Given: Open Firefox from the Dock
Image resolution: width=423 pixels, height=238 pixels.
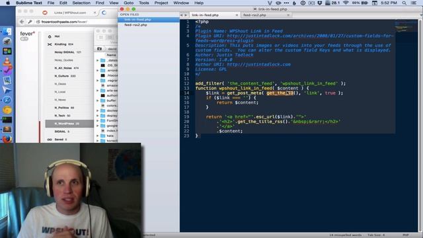Looking at the screenshot, I should pyautogui.click(x=7, y=139).
